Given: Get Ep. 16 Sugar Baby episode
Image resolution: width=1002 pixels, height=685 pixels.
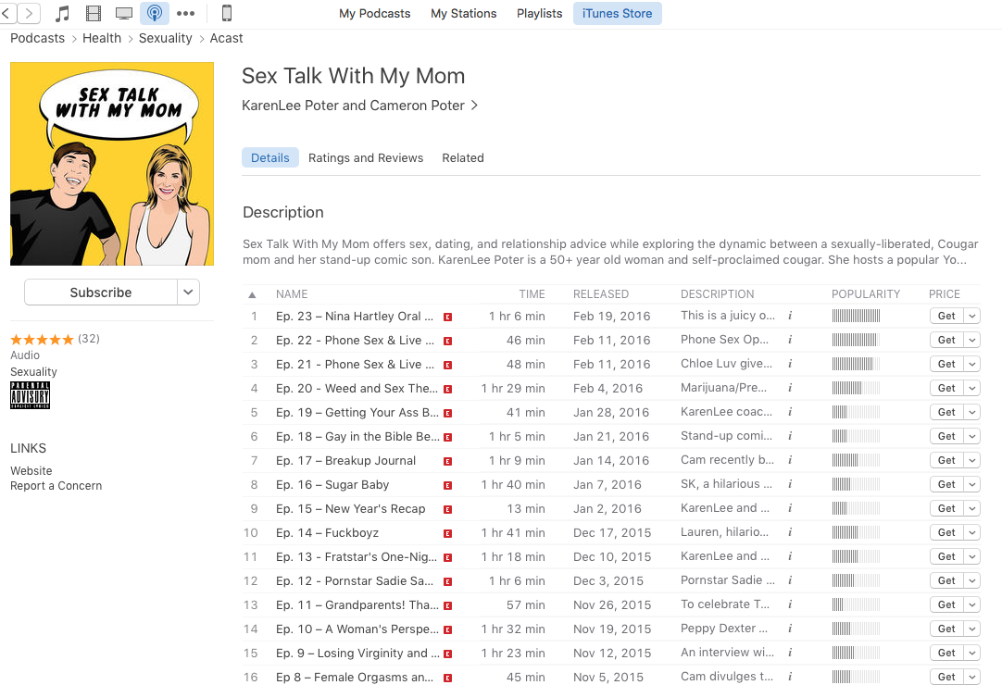Looking at the screenshot, I should [946, 484].
